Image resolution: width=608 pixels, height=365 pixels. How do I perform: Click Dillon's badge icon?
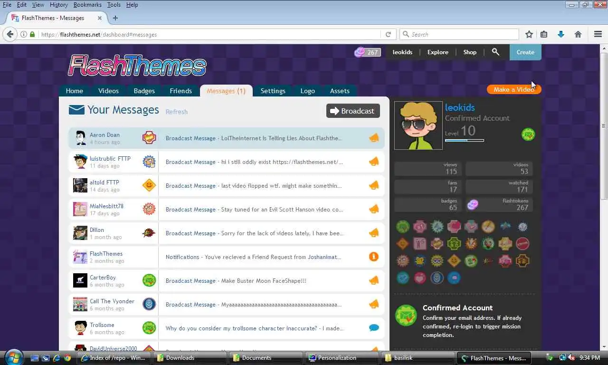click(x=149, y=233)
